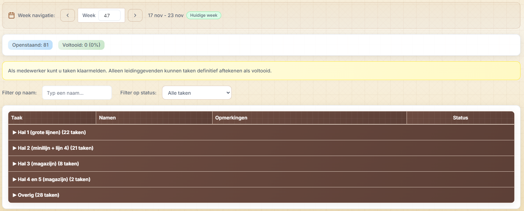Expand Hal 4 en 5 (magazijn) group
The width and height of the screenshot is (524, 211).
pos(52,179)
